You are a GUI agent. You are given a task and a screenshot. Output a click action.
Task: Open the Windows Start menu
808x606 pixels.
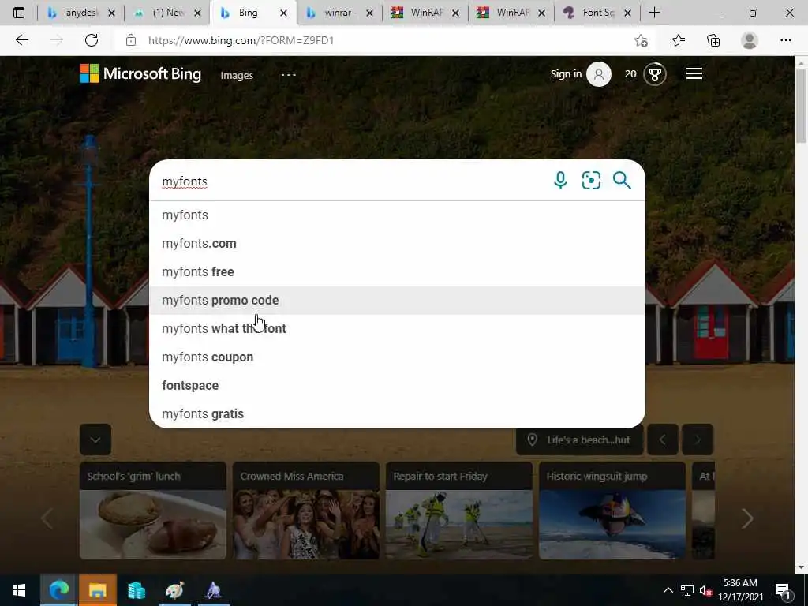click(19, 590)
